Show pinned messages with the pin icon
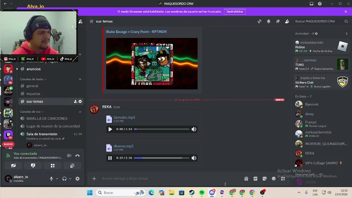 pyautogui.click(x=278, y=21)
